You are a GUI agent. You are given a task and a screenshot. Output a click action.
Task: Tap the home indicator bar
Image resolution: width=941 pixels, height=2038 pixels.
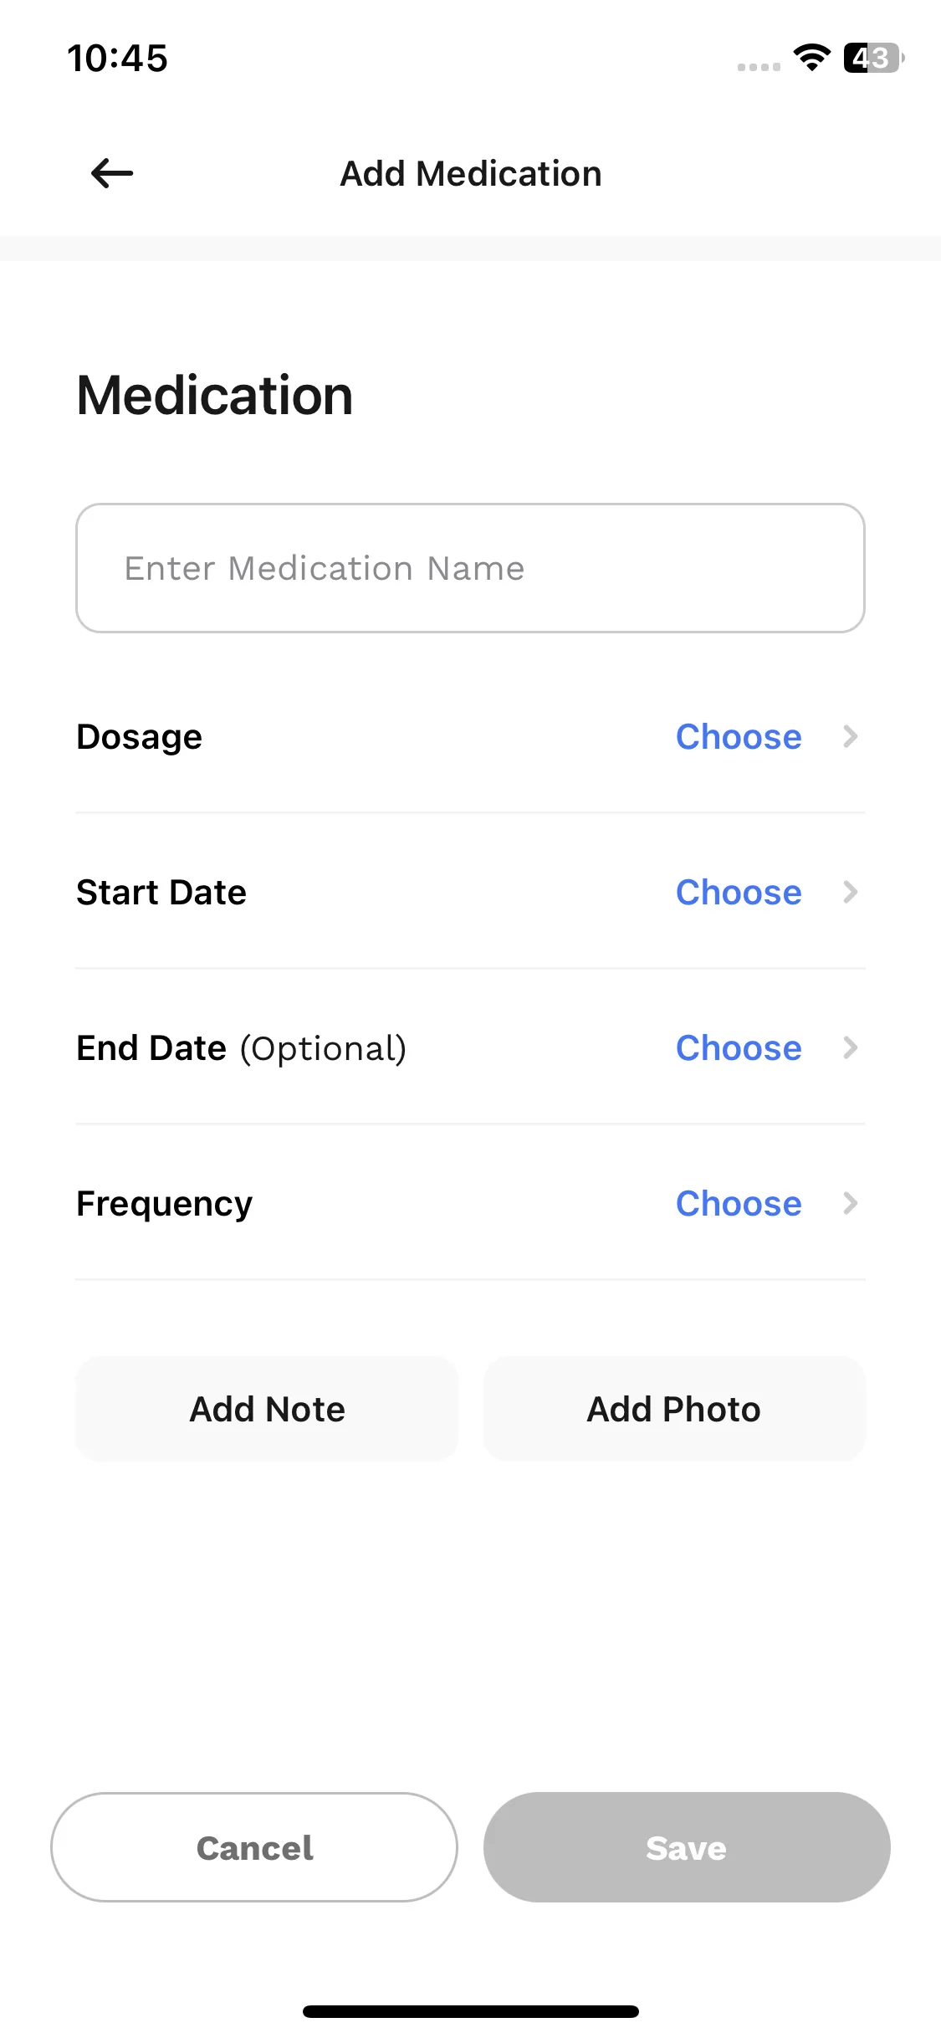[x=471, y=2011]
